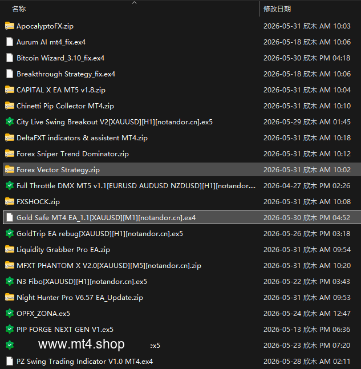
Task: Select Forex Vector Strategy.zip name
Action: [58, 170]
